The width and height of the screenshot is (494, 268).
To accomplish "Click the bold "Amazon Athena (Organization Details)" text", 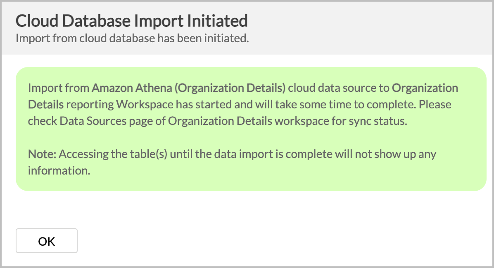I will pyautogui.click(x=189, y=88).
